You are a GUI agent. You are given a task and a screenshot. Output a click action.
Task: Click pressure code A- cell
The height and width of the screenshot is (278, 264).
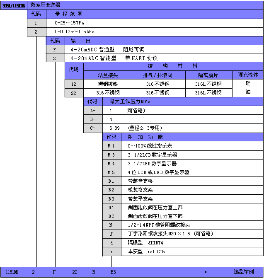coord(93,111)
